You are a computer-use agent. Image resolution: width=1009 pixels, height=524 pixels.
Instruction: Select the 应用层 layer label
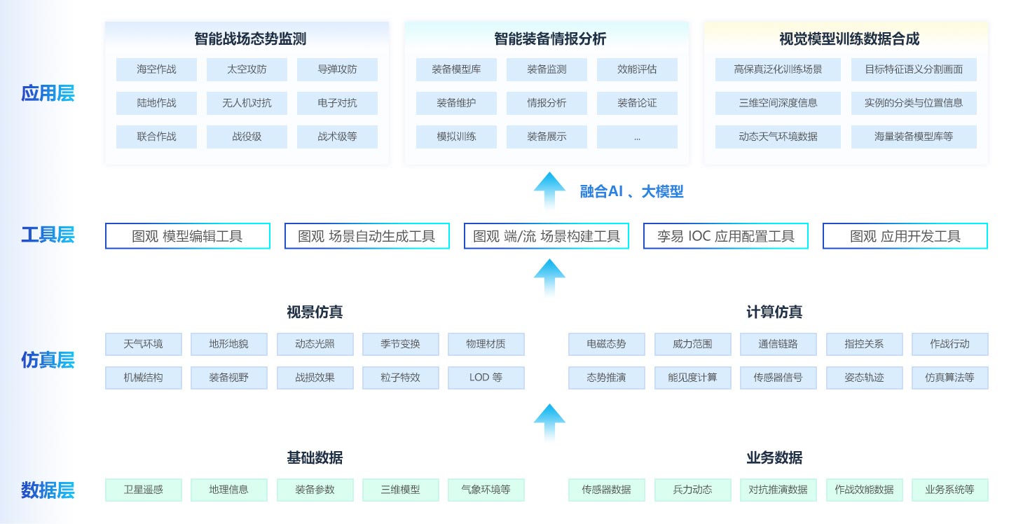tap(48, 93)
